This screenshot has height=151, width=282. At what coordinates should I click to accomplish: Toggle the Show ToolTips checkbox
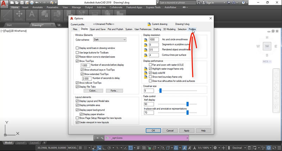pyautogui.click(x=77, y=61)
